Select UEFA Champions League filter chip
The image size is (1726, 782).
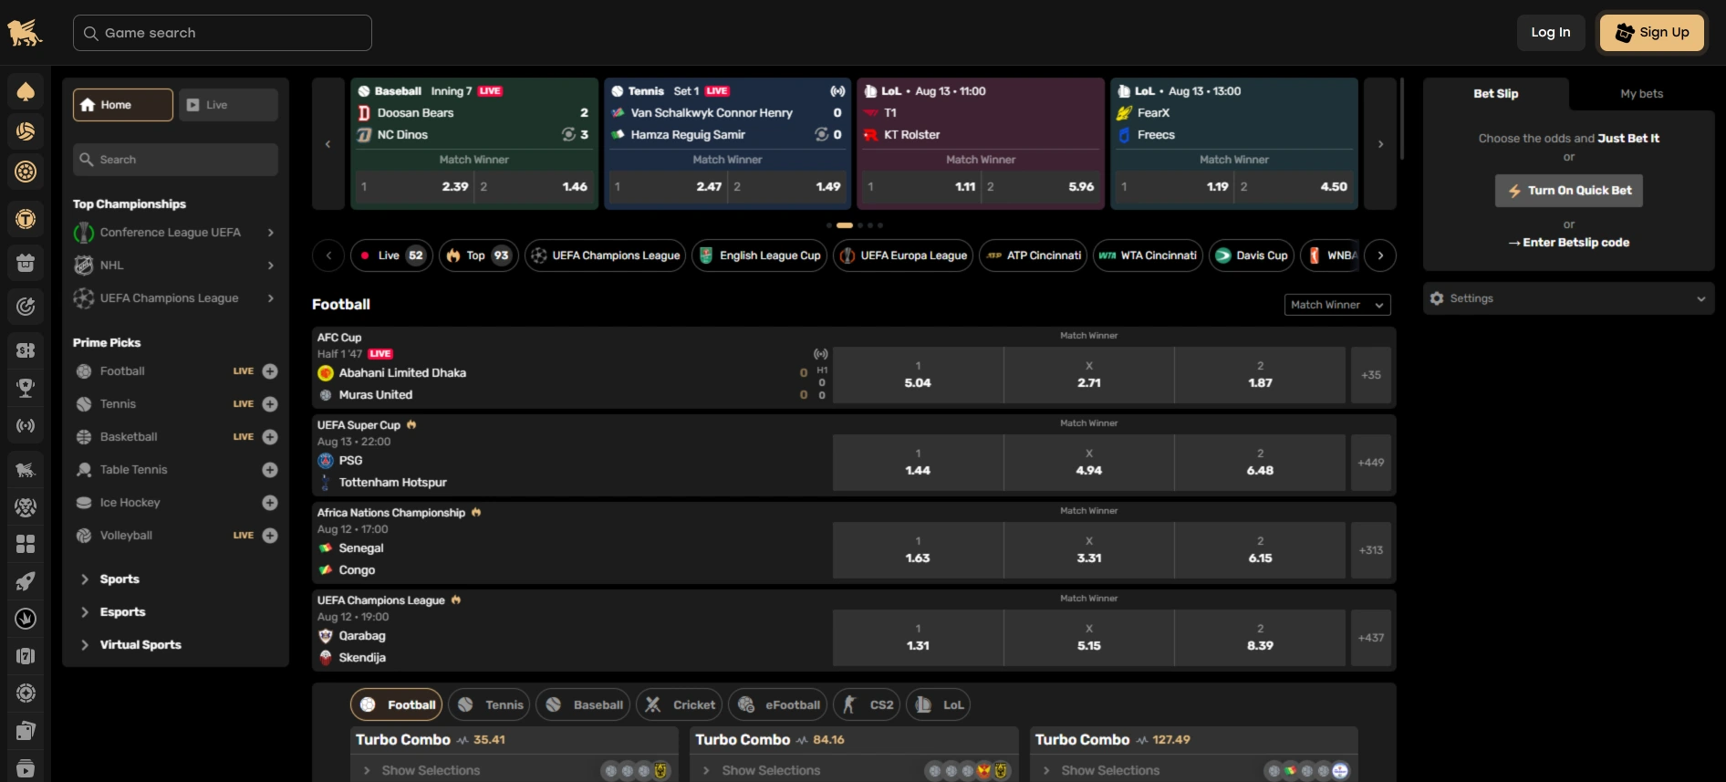click(606, 255)
